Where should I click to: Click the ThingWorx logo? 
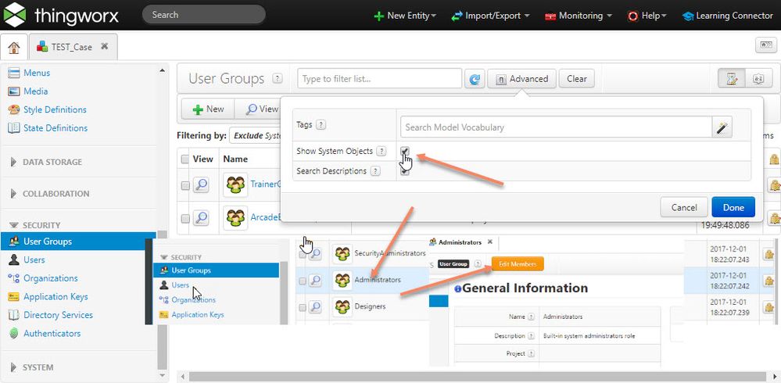tap(61, 15)
